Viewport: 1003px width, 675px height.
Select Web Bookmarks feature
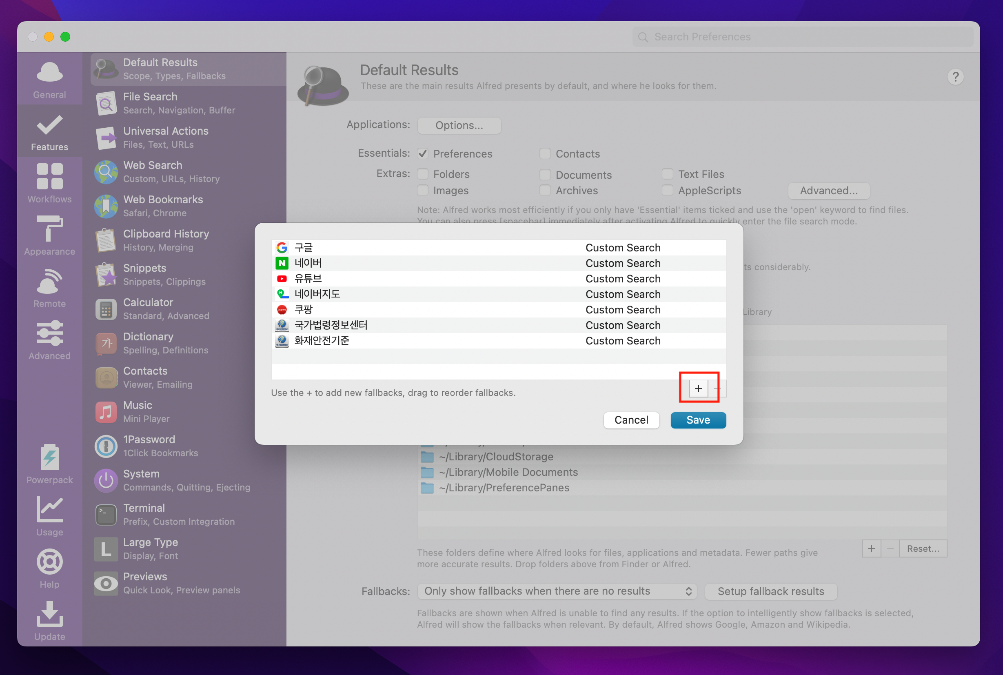point(189,206)
